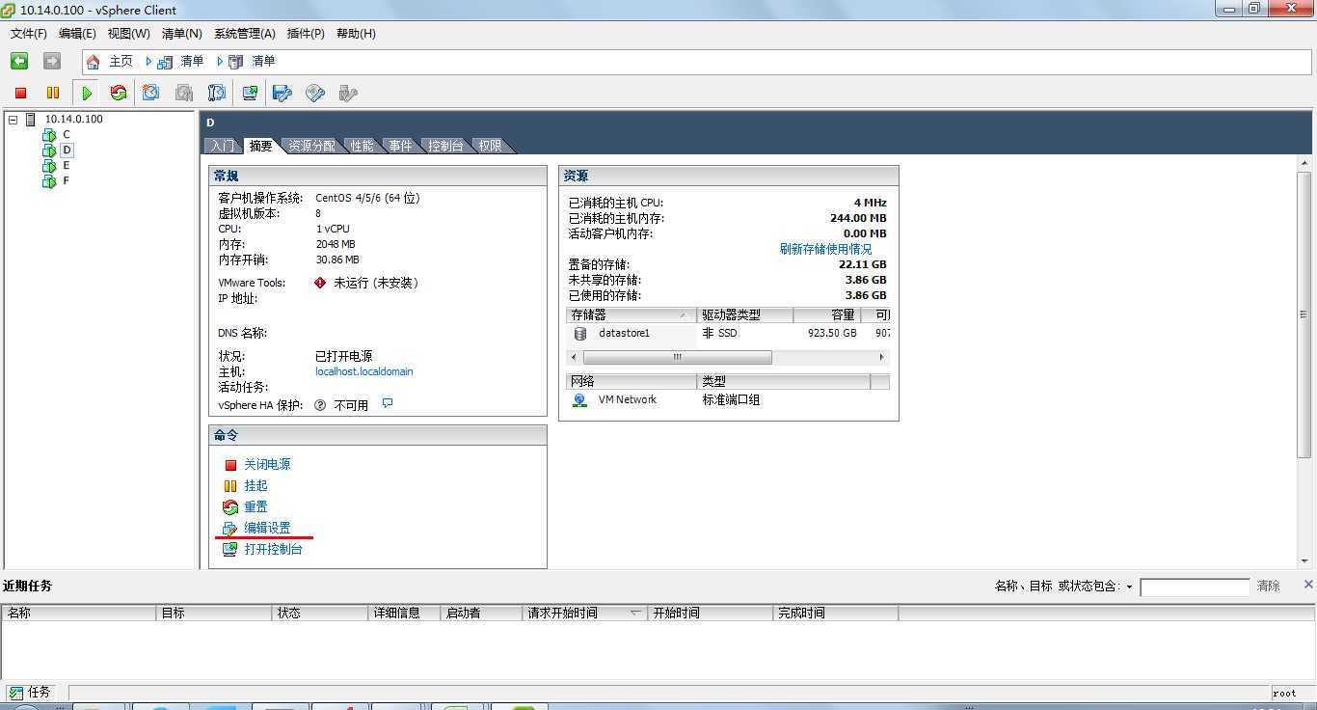Close the recent tasks panel
Screen dimensions: 1317x710
pos(1308,585)
